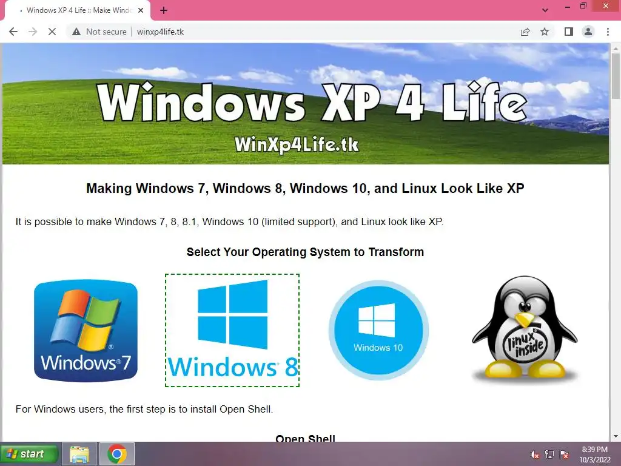Choose the Windows 8 logo
The height and width of the screenshot is (466, 621).
pyautogui.click(x=232, y=330)
